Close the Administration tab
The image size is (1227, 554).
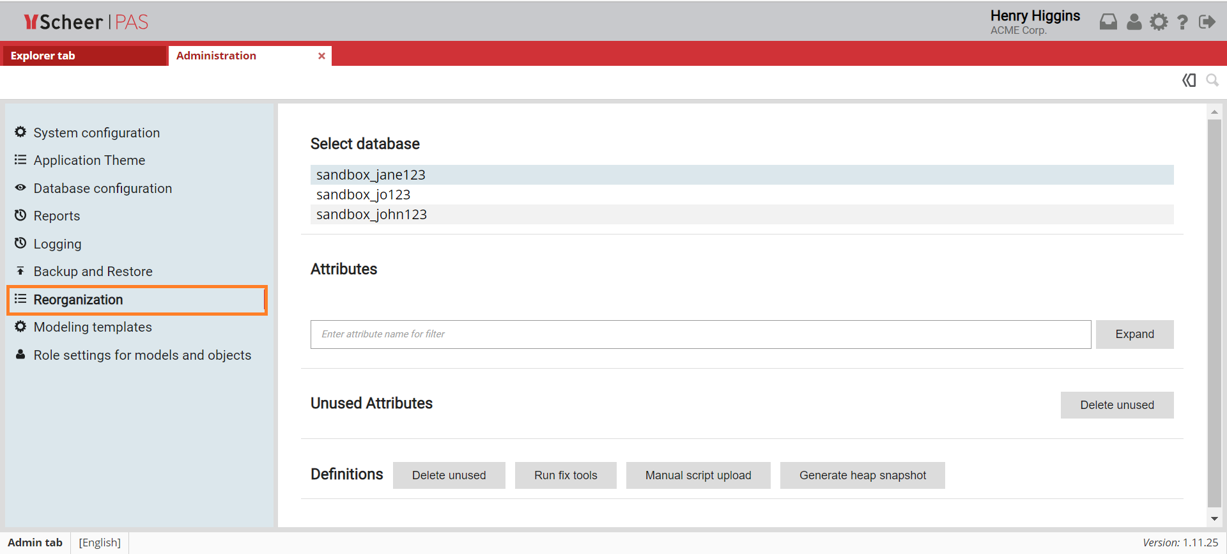321,56
